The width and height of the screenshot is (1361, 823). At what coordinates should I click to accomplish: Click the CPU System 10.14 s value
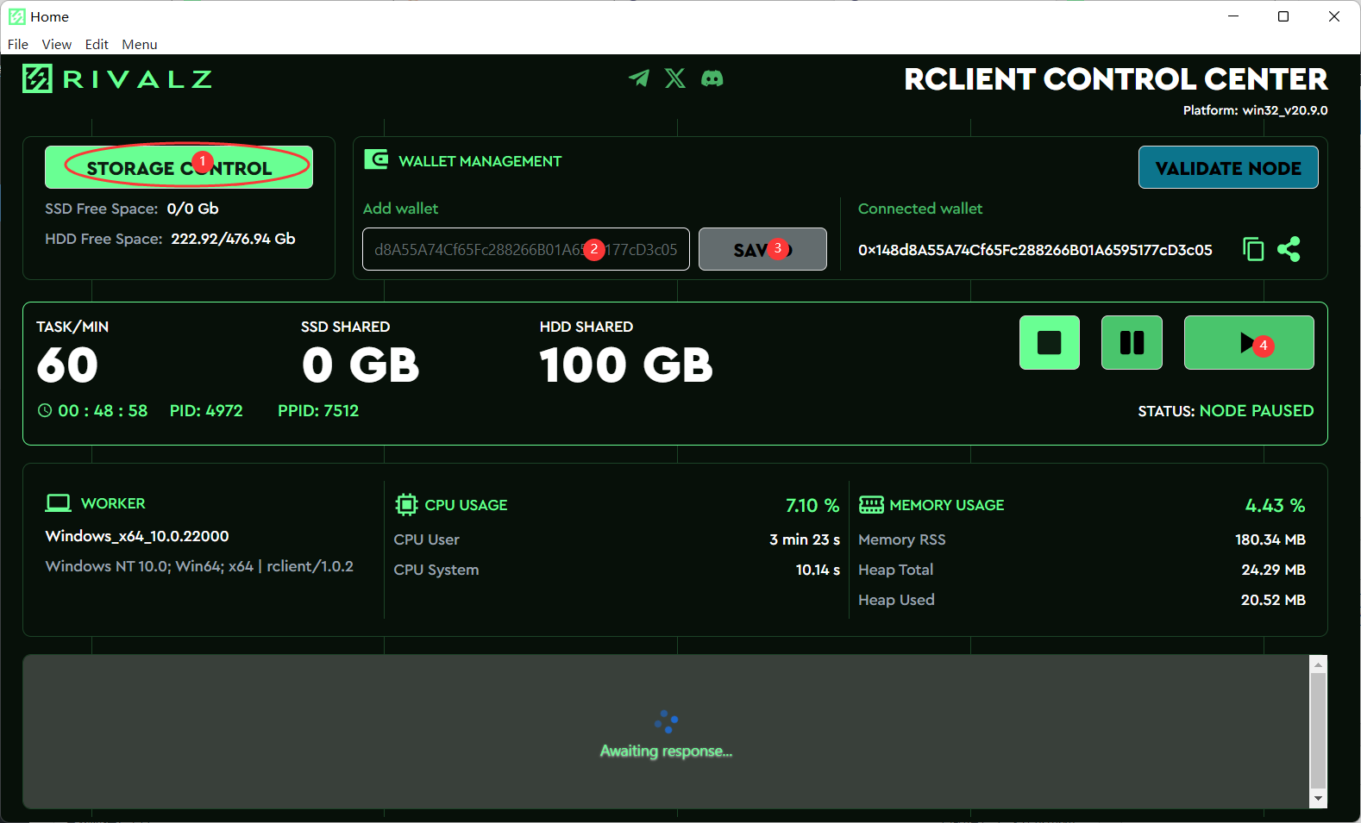818,570
